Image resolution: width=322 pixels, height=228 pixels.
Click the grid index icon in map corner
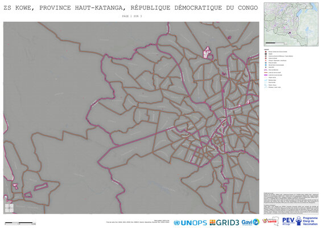click(9, 208)
